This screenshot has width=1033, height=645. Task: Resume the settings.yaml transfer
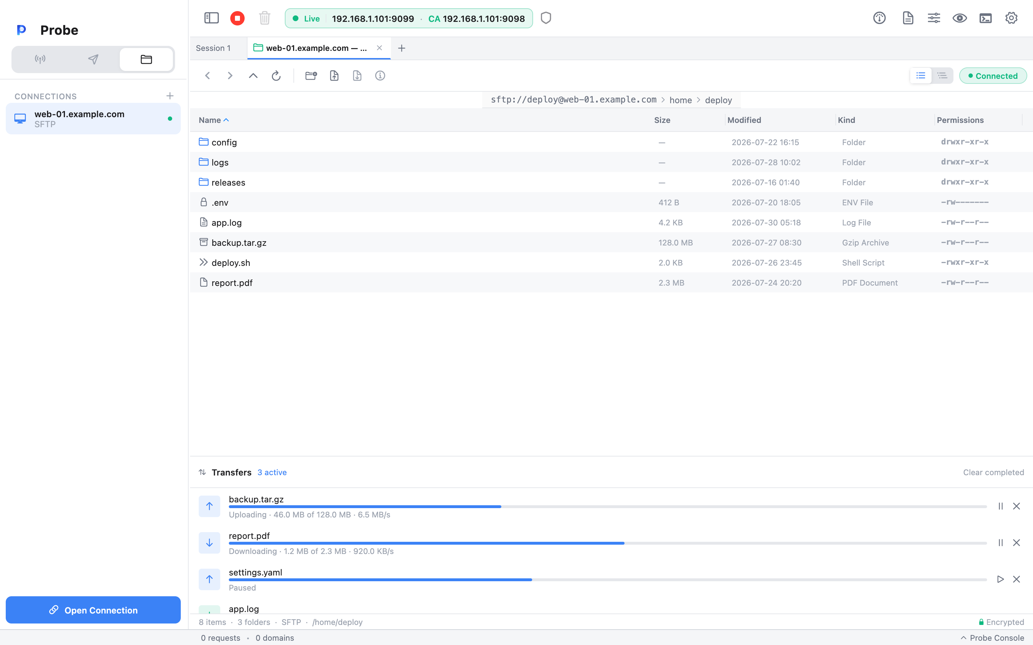(1000, 579)
